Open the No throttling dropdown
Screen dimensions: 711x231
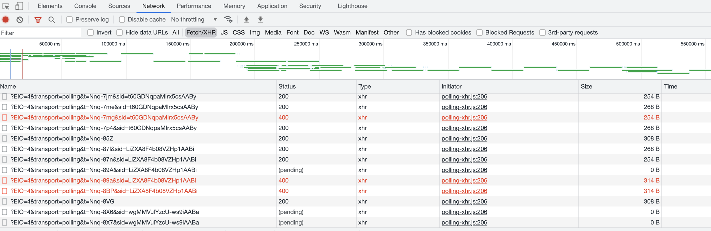click(x=193, y=19)
